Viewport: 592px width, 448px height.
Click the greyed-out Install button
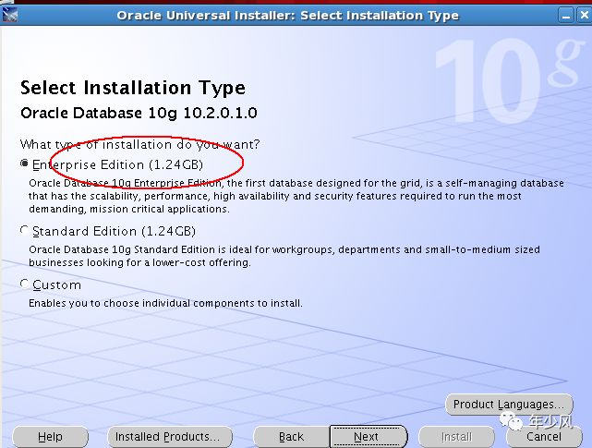coord(456,437)
